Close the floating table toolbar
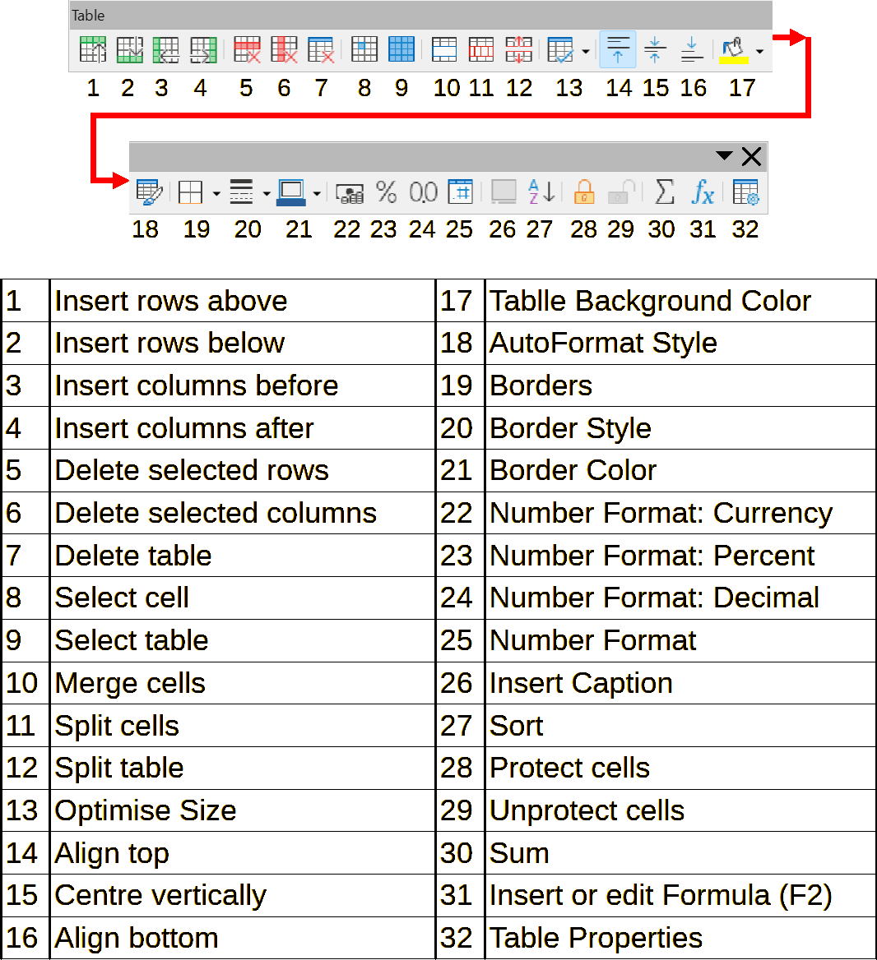The height and width of the screenshot is (960, 877). tap(751, 156)
